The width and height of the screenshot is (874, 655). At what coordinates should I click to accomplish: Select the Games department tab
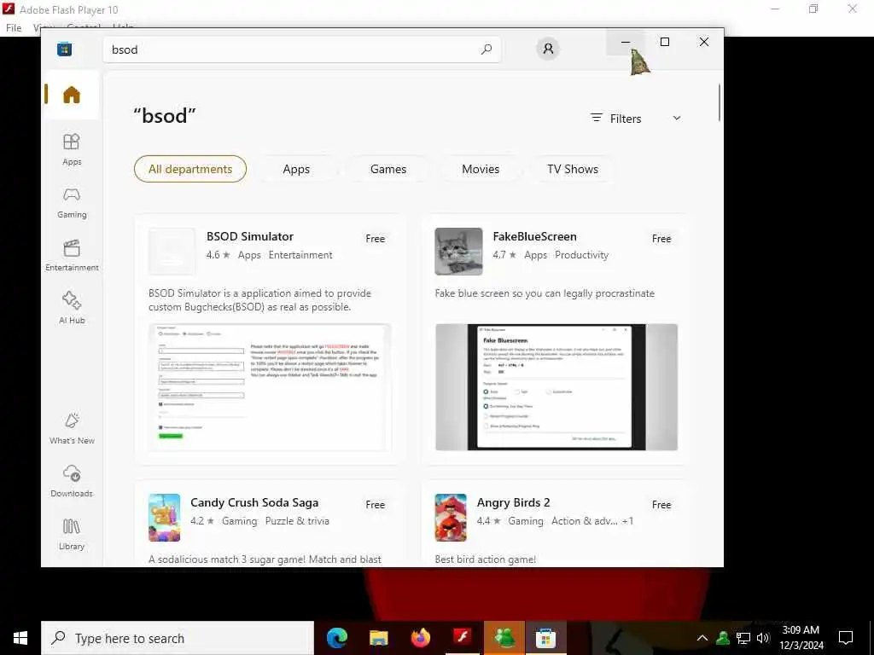[x=388, y=169]
